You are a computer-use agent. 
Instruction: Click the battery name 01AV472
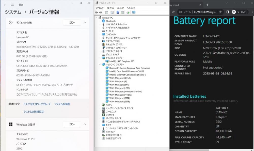pos(221,112)
